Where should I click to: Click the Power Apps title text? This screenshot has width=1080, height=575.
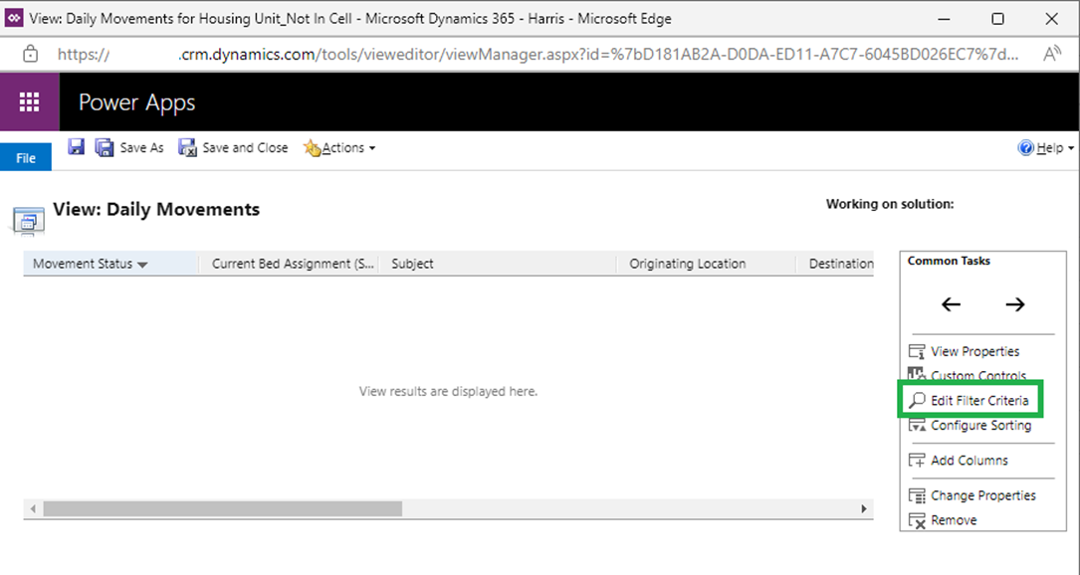pos(136,102)
